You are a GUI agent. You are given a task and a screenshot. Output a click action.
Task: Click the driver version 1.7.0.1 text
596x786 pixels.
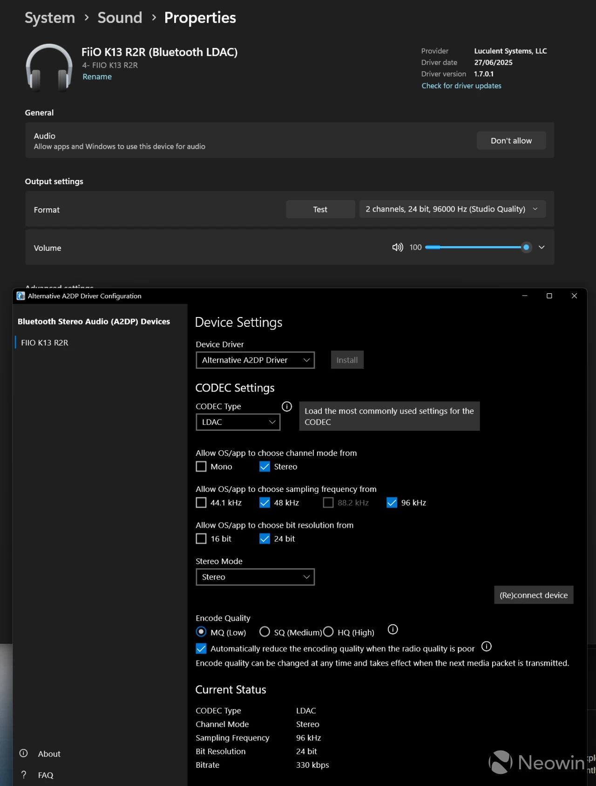point(484,74)
